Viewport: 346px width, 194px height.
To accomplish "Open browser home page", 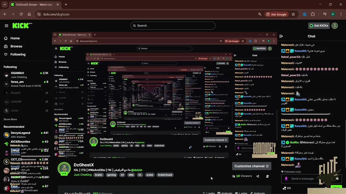I will pyautogui.click(x=29, y=14).
